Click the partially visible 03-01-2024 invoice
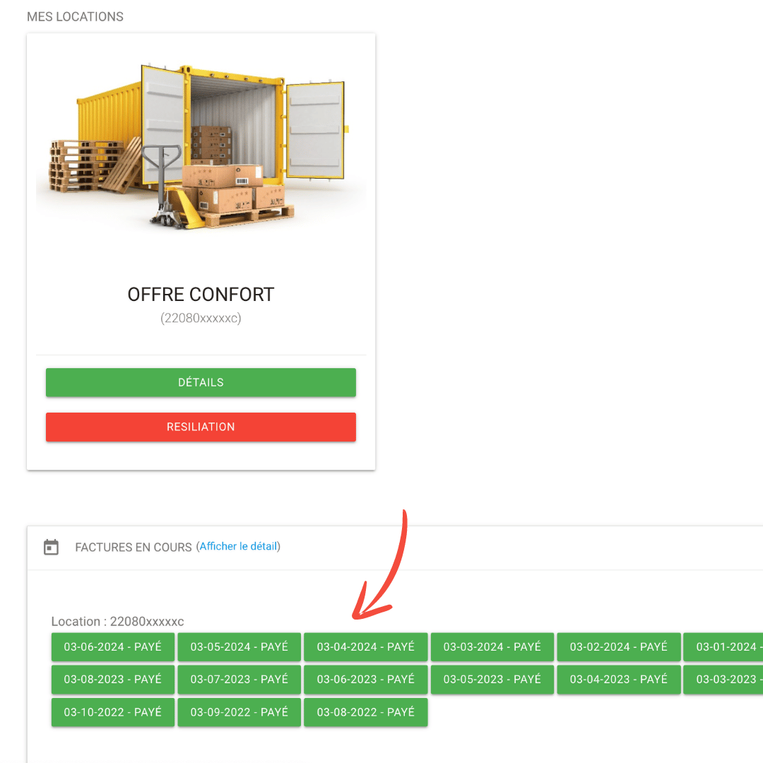The image size is (763, 763). (723, 646)
